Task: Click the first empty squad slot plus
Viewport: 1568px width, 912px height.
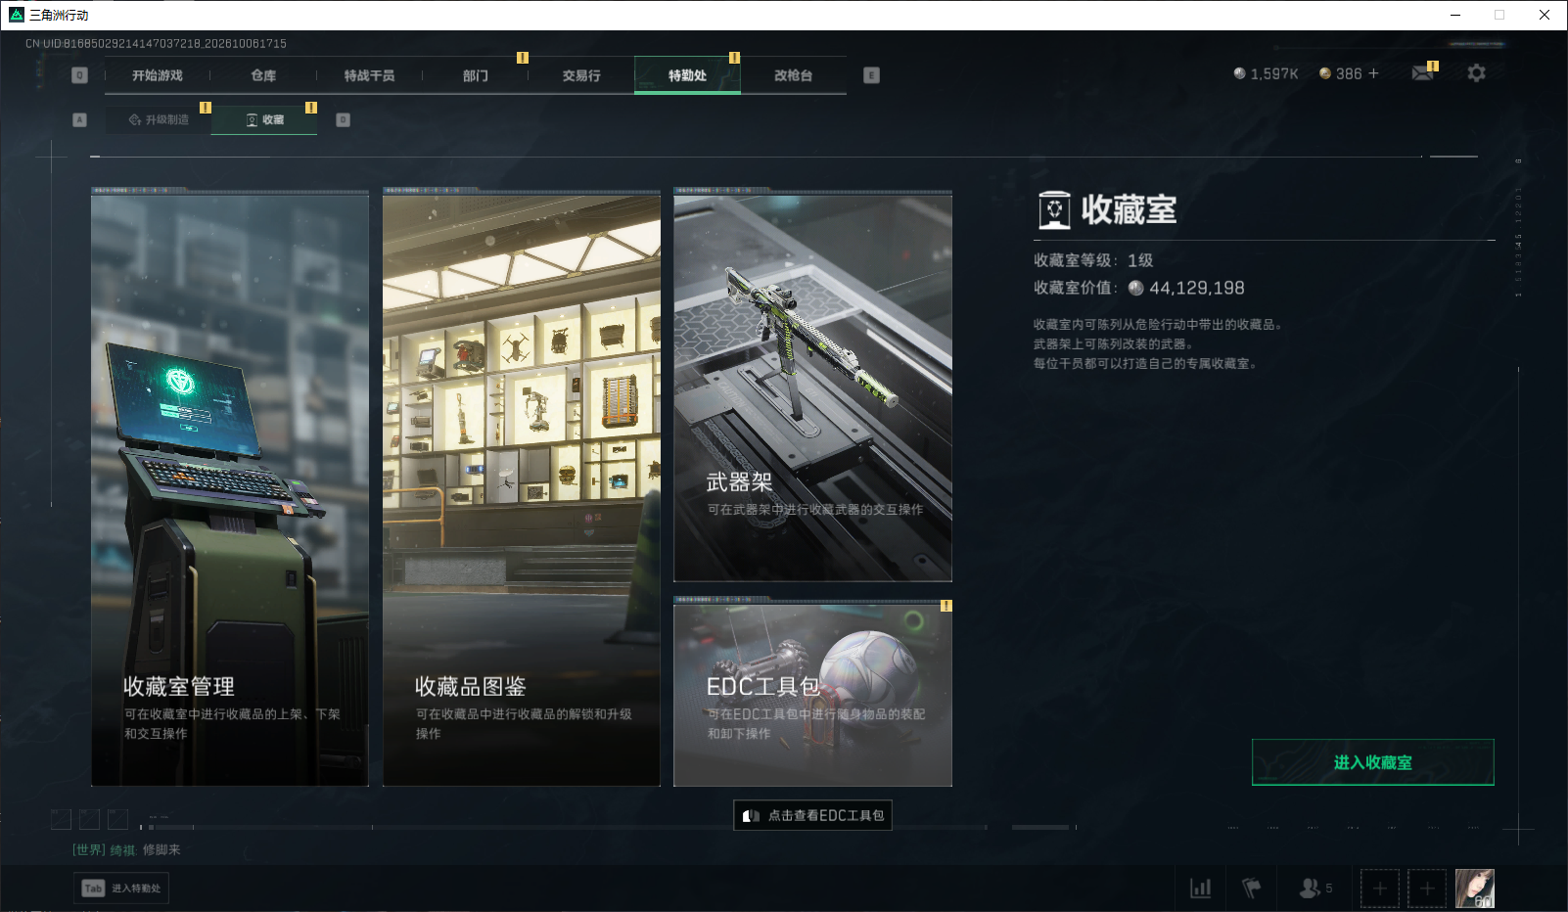Action: 1380,889
